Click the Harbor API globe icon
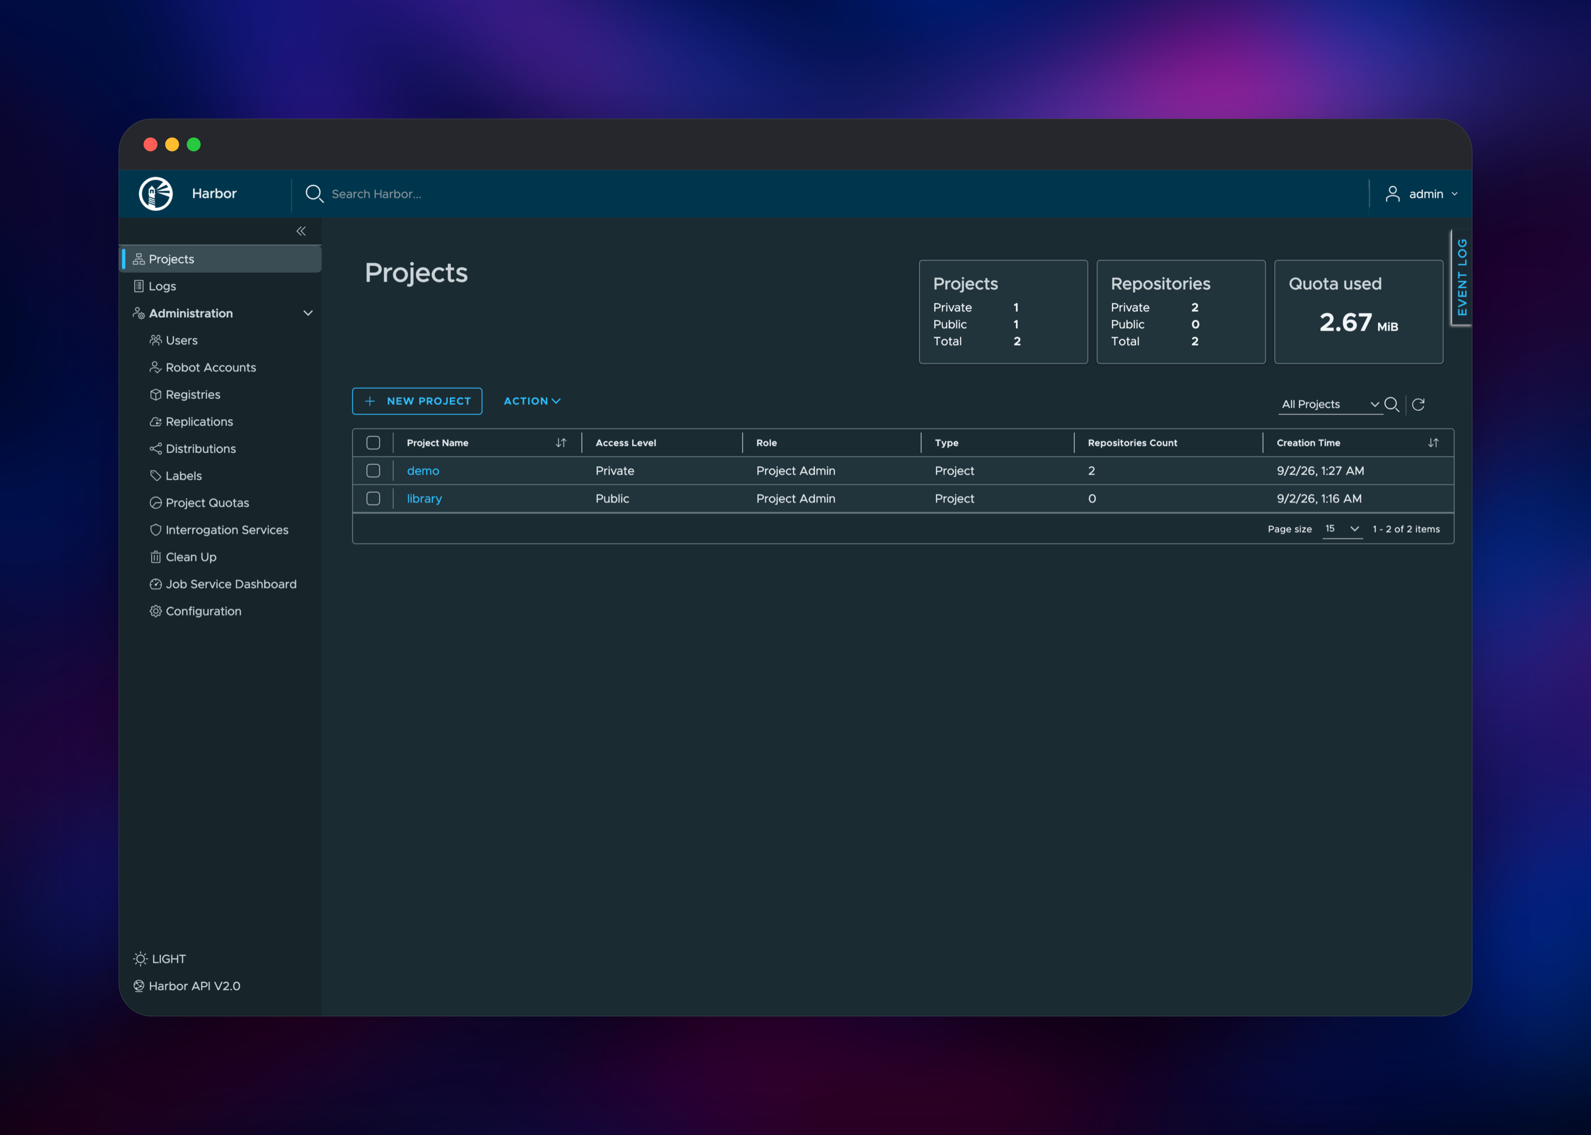 point(139,986)
